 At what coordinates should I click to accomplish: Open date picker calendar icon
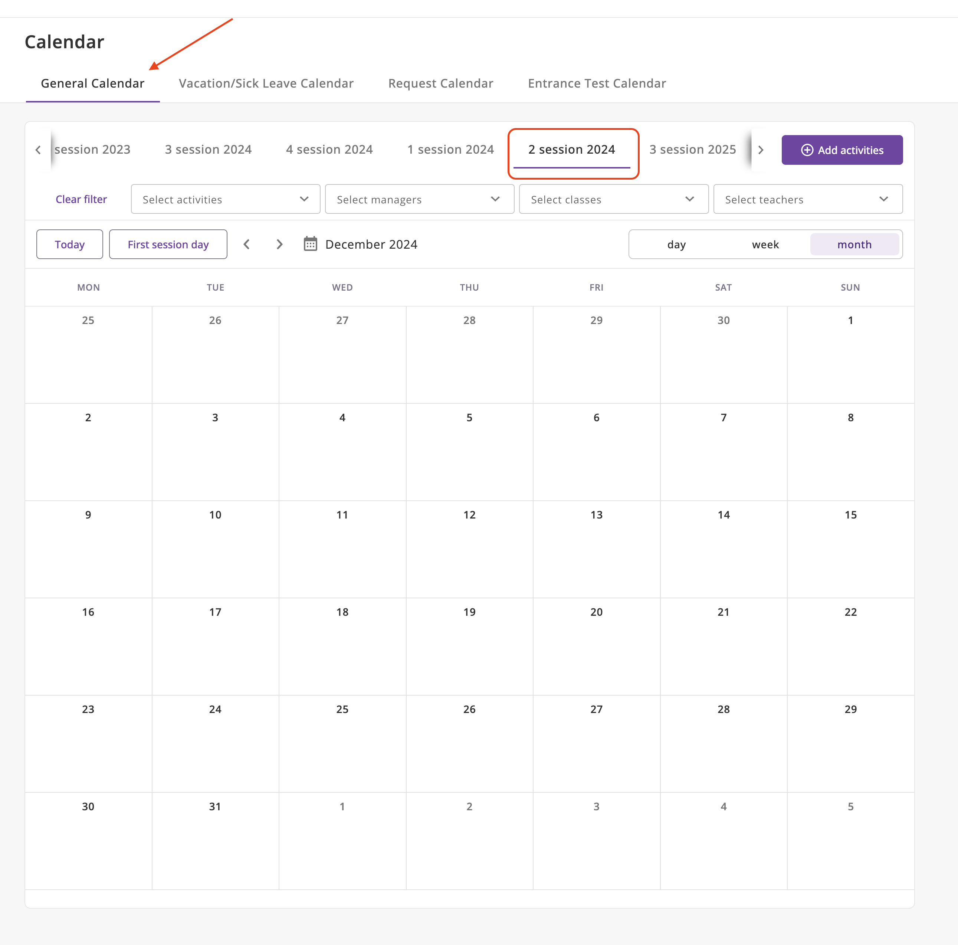tap(311, 244)
